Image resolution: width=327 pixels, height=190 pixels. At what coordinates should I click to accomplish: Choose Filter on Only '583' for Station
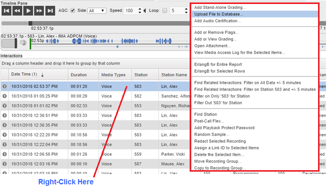255,96
